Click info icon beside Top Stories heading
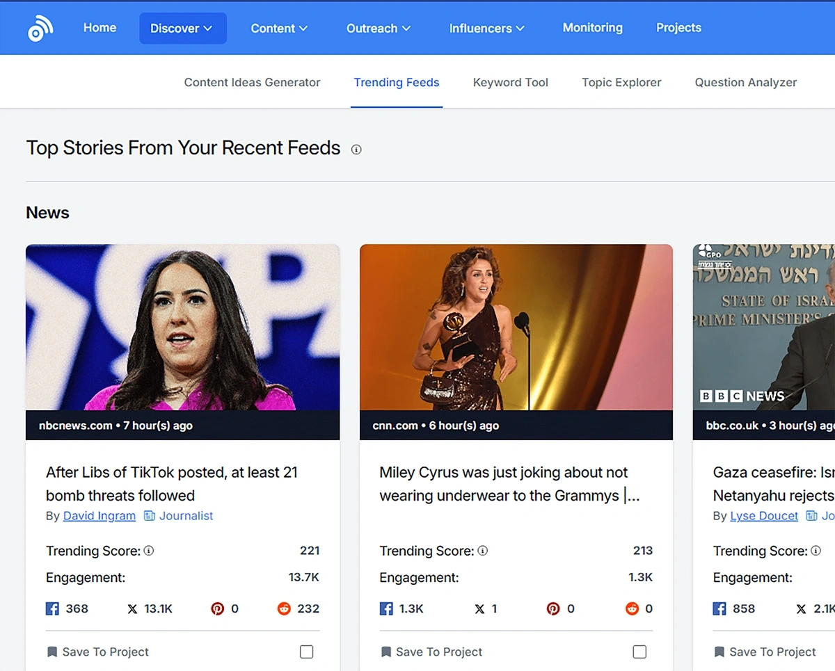Viewport: 835px width, 671px height. click(356, 149)
